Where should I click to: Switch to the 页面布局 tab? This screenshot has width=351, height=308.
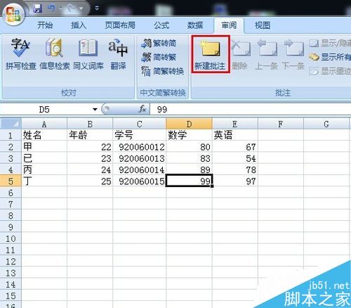point(120,25)
